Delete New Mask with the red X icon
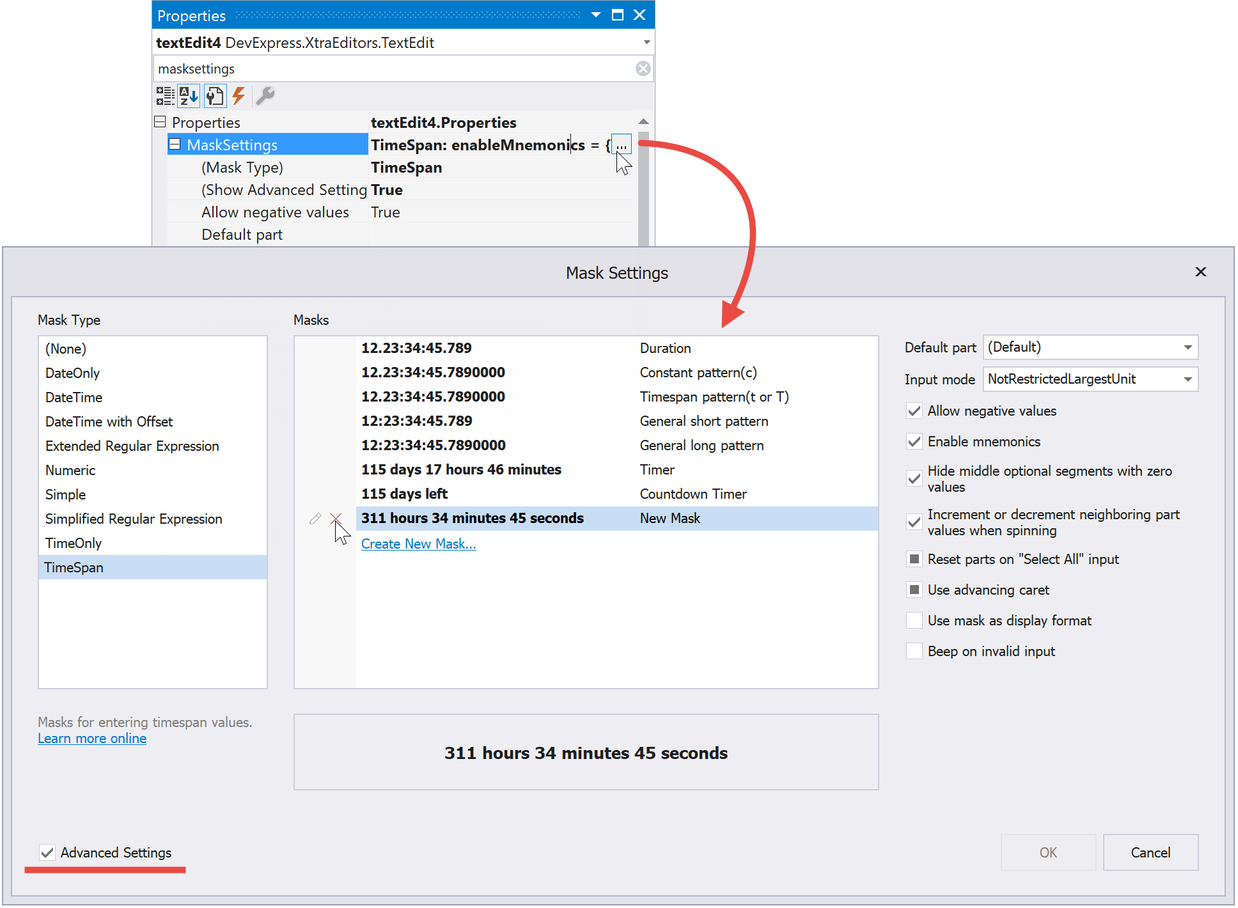Viewport: 1238px width, 908px height. click(336, 519)
